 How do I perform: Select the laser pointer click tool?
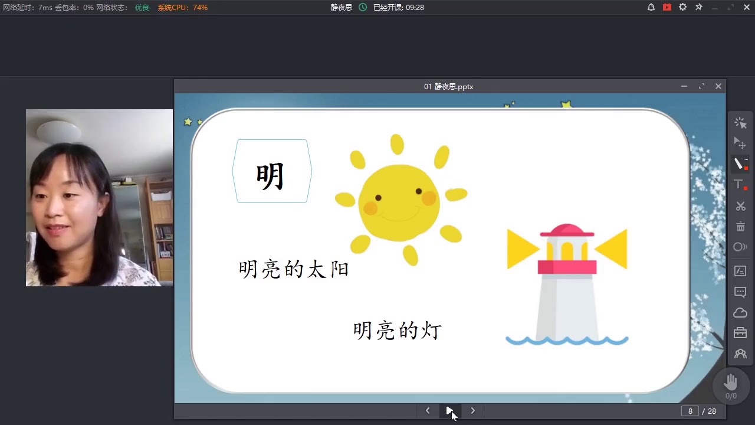pos(740,123)
